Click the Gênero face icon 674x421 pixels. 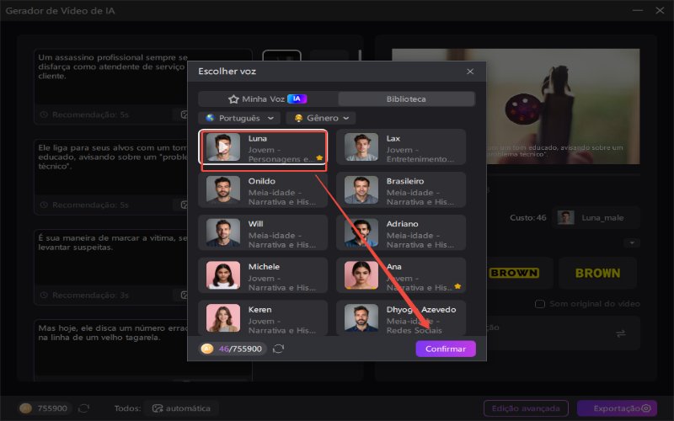click(x=298, y=118)
